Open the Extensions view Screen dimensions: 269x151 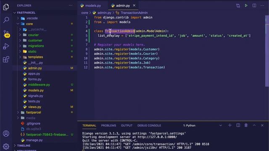(6, 59)
